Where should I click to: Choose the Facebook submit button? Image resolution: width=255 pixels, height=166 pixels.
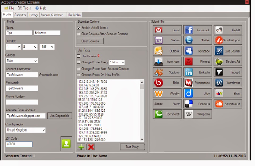(x=197, y=30)
